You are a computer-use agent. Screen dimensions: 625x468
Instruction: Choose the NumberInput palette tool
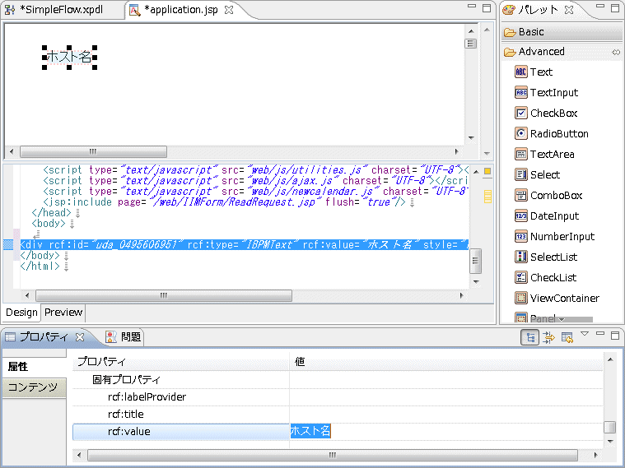point(561,237)
